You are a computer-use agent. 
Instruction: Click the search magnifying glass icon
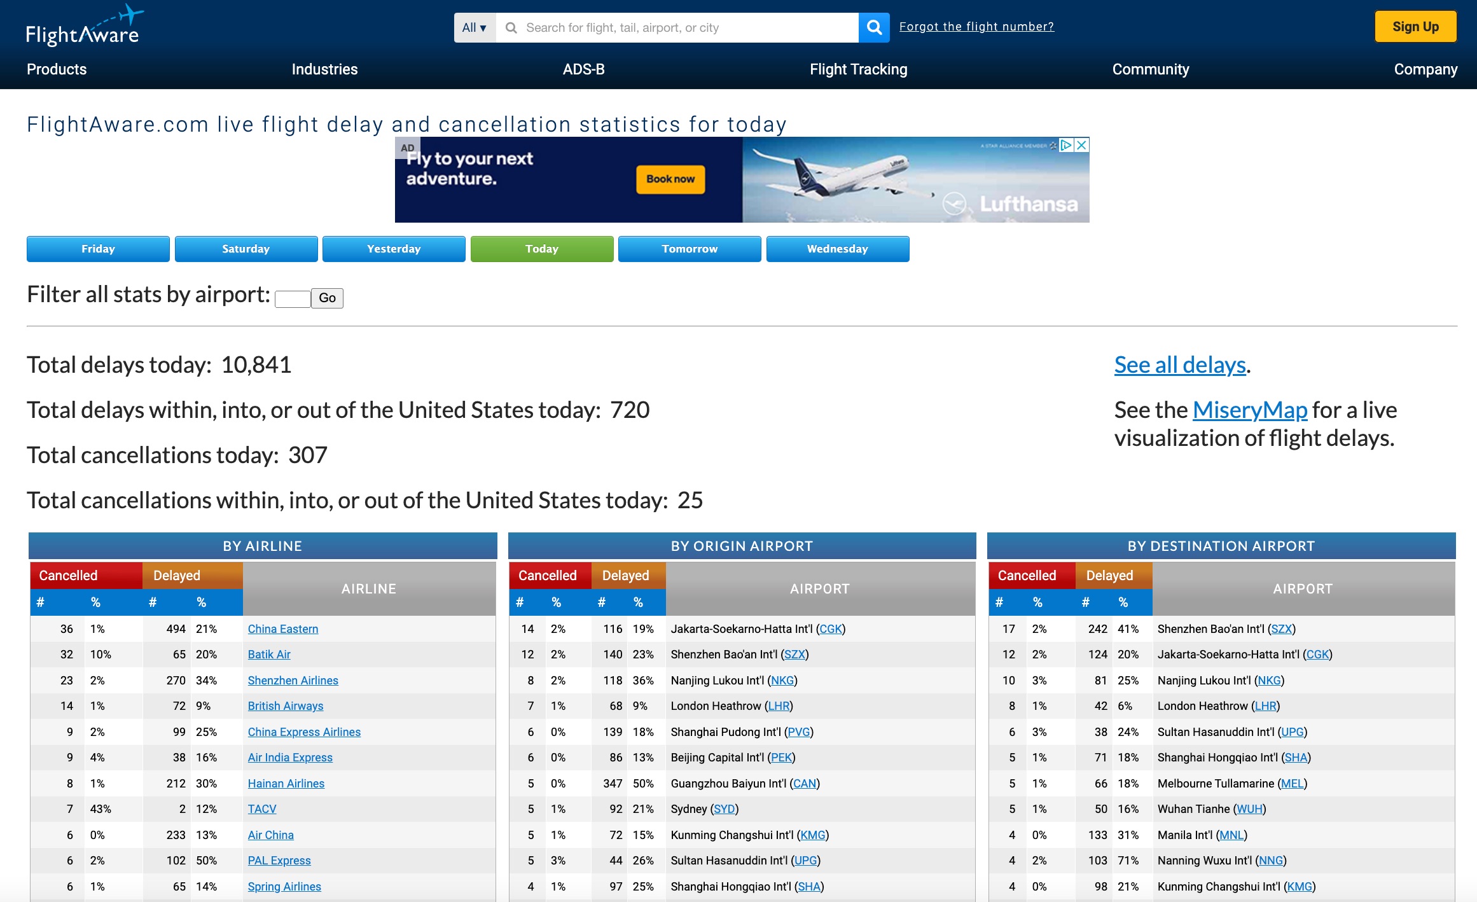click(873, 27)
